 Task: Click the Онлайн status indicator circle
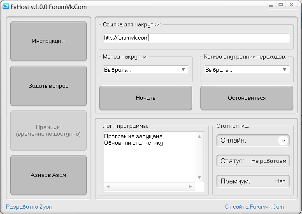[x=283, y=141]
